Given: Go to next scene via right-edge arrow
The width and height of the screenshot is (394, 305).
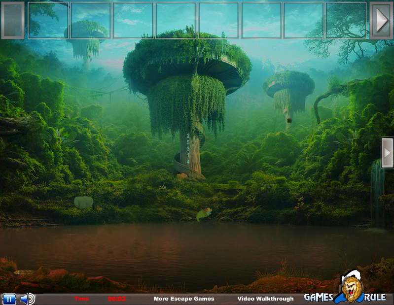Looking at the screenshot, I should pyautogui.click(x=387, y=152).
